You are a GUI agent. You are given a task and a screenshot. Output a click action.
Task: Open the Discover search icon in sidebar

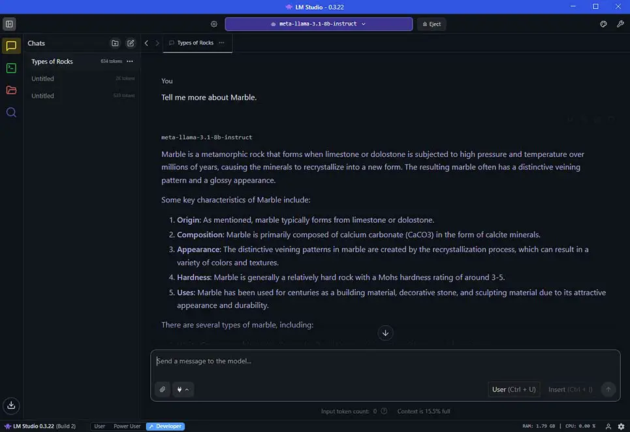click(11, 112)
